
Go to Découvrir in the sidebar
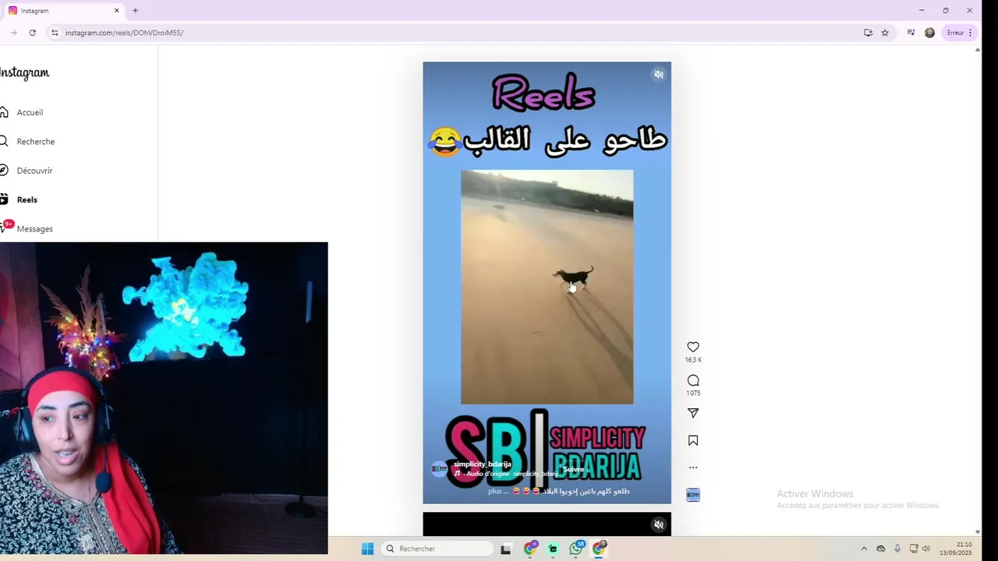click(x=34, y=171)
